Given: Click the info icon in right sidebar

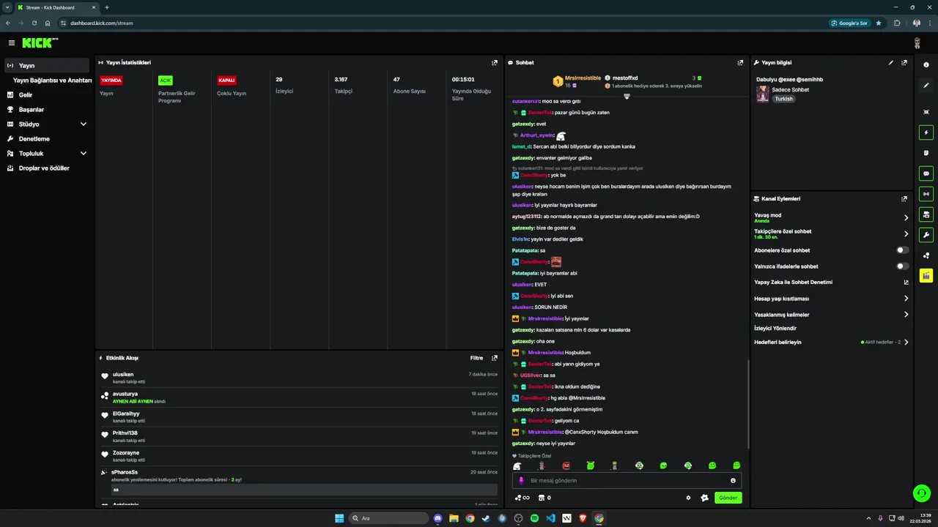Looking at the screenshot, I should [x=926, y=65].
